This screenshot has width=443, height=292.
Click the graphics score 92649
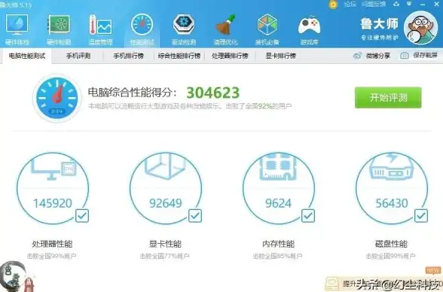click(166, 203)
